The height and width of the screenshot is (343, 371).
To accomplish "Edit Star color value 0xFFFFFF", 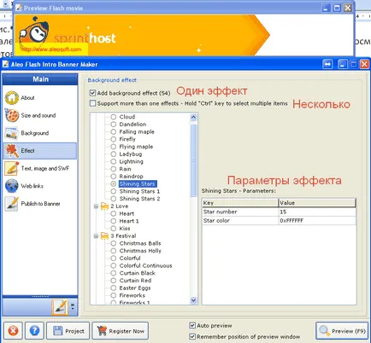I will (317, 220).
